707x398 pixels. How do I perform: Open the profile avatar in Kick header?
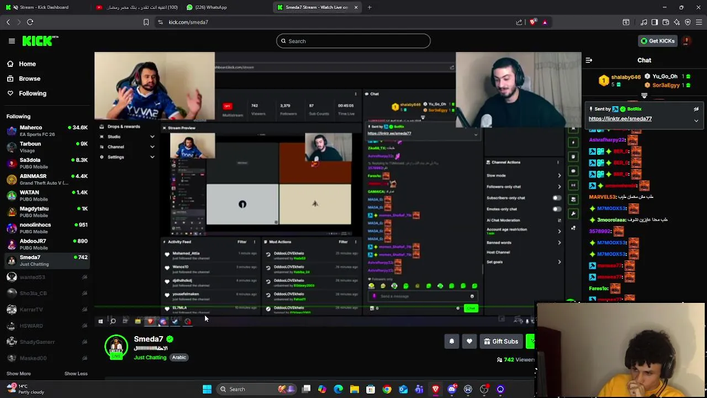(686, 41)
